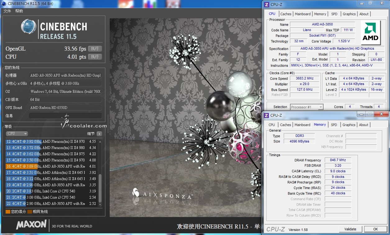The width and height of the screenshot is (390, 235).
Task: Click the 信息 info input field
Action: [65, 115]
